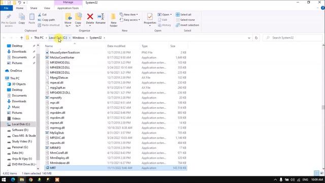Click the Edit button in the Open group
Viewport: 325px width, 183px height.
tap(162, 20)
